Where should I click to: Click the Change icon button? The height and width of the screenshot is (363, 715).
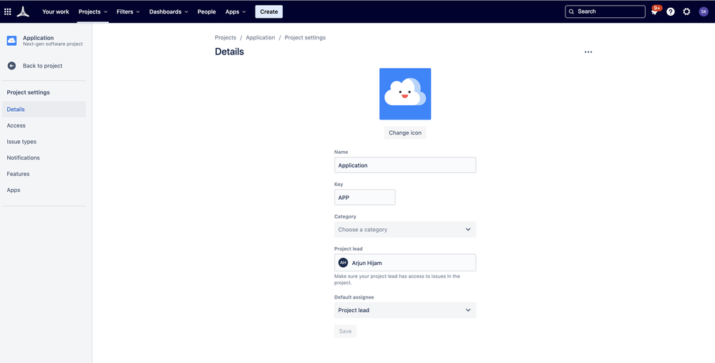tap(405, 133)
